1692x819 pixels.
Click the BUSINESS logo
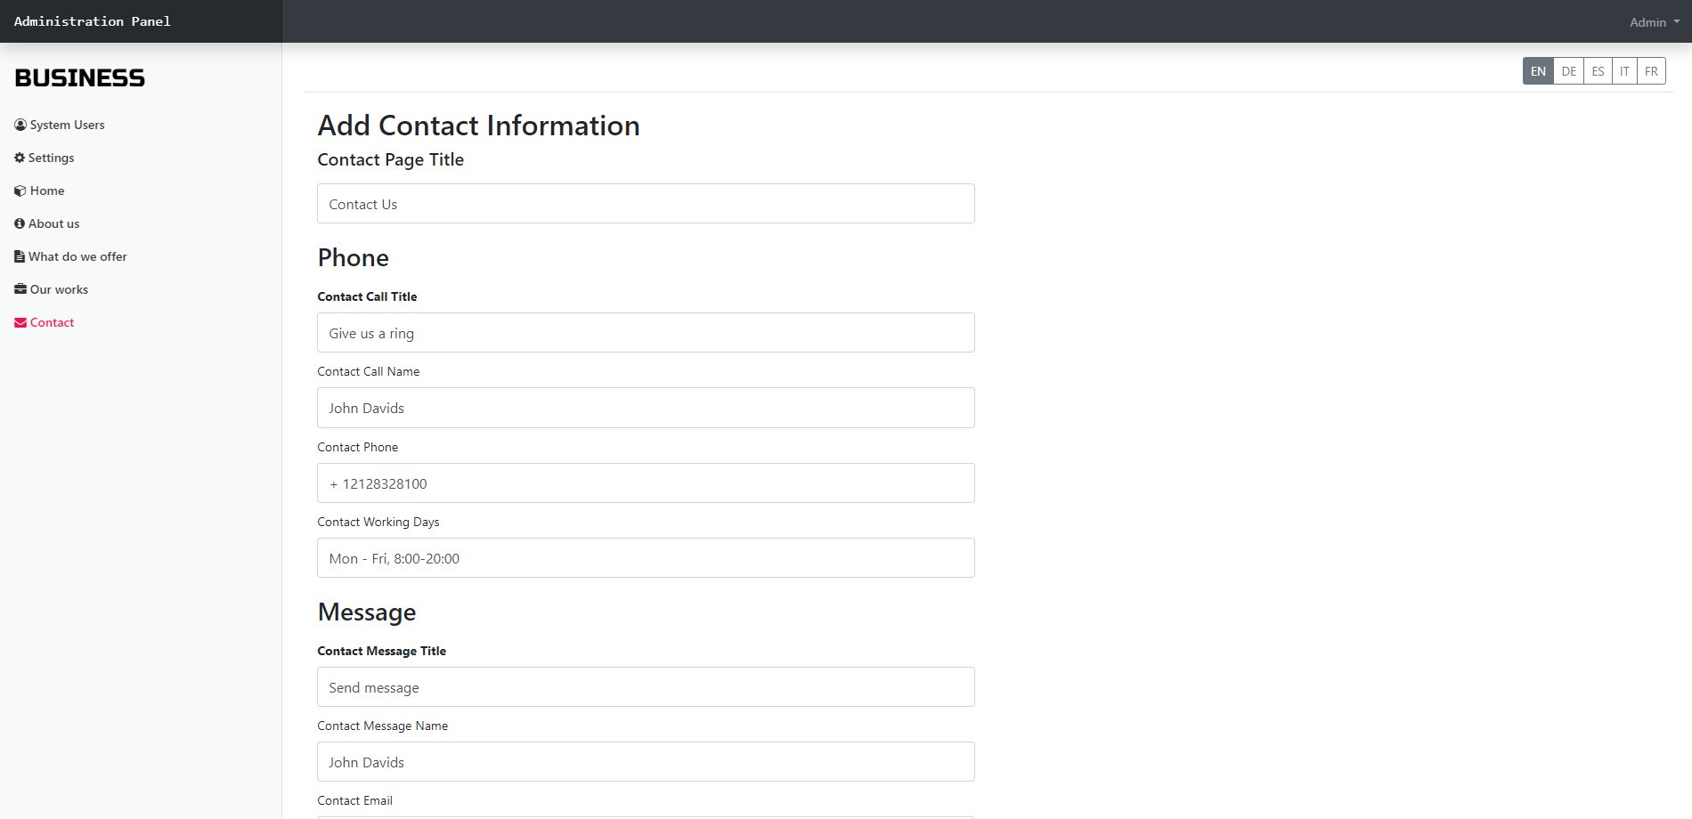[x=79, y=77]
